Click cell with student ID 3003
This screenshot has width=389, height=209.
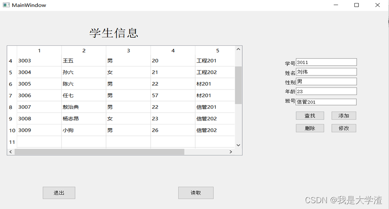pyautogui.click(x=39, y=61)
